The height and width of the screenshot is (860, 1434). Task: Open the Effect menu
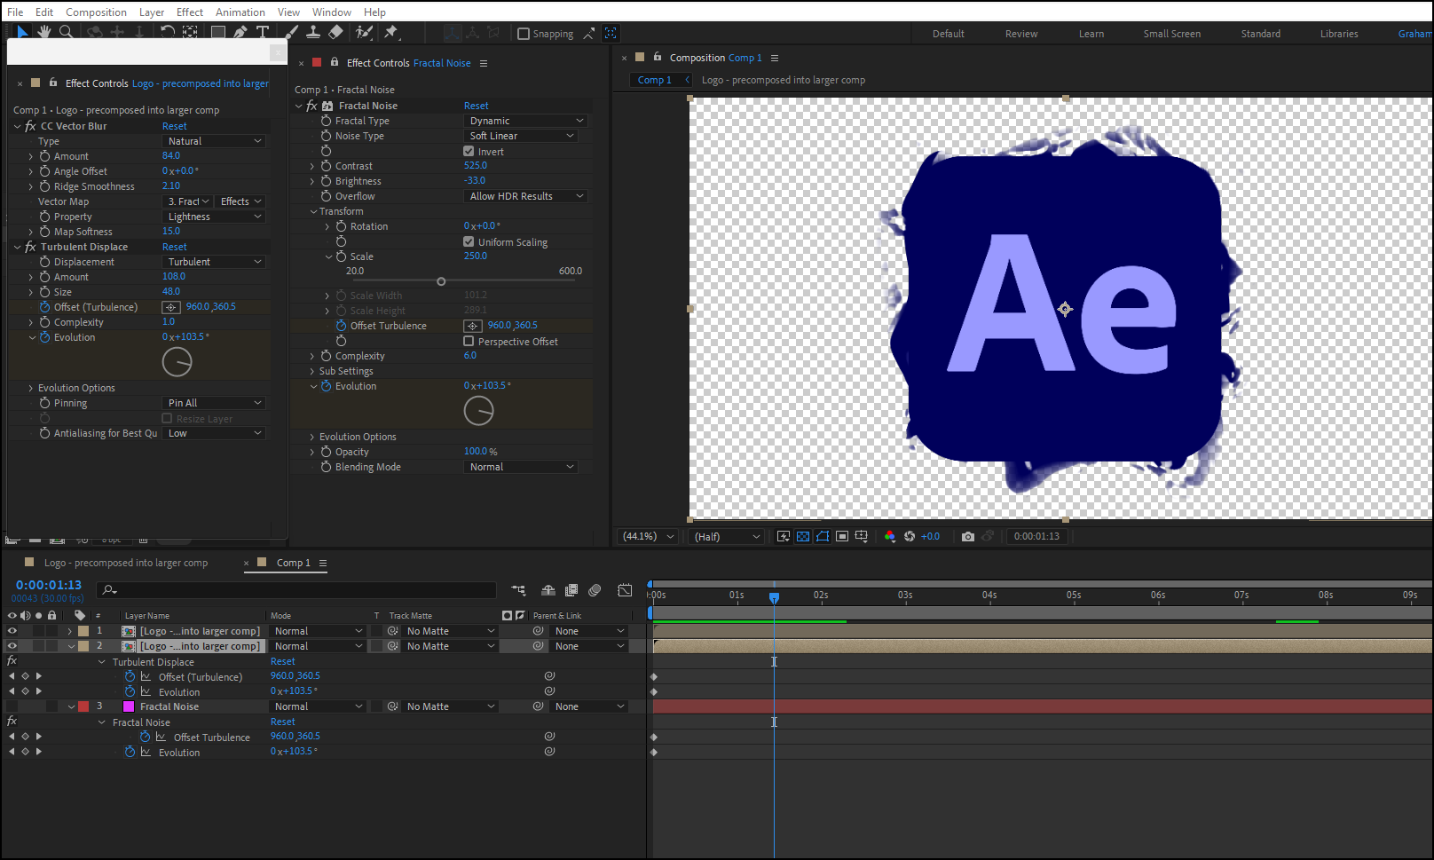(190, 12)
